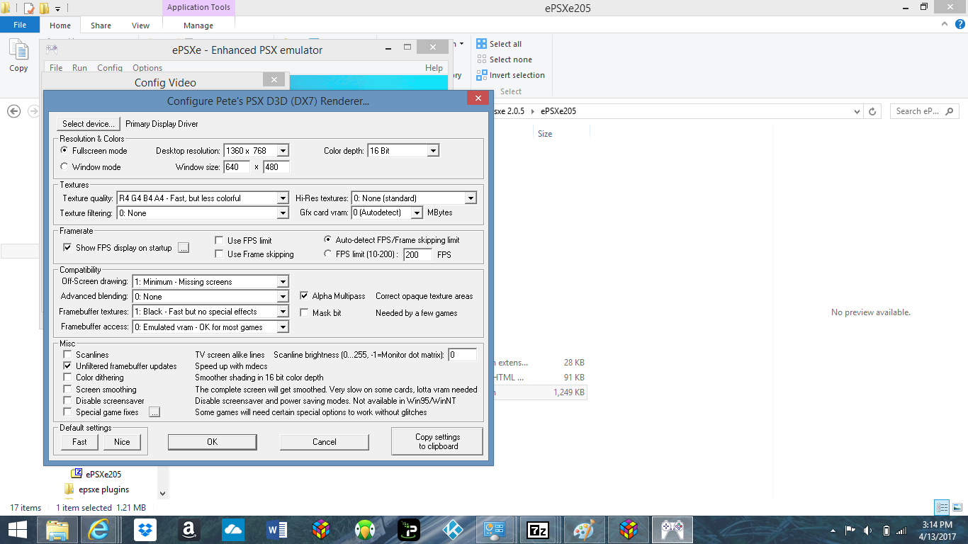Select FPS limit (10-200) radio button
Viewport: 968px width, 544px height.
point(327,254)
